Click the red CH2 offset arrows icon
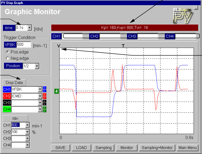Viewport: 202px width, 154px height. (44, 96)
